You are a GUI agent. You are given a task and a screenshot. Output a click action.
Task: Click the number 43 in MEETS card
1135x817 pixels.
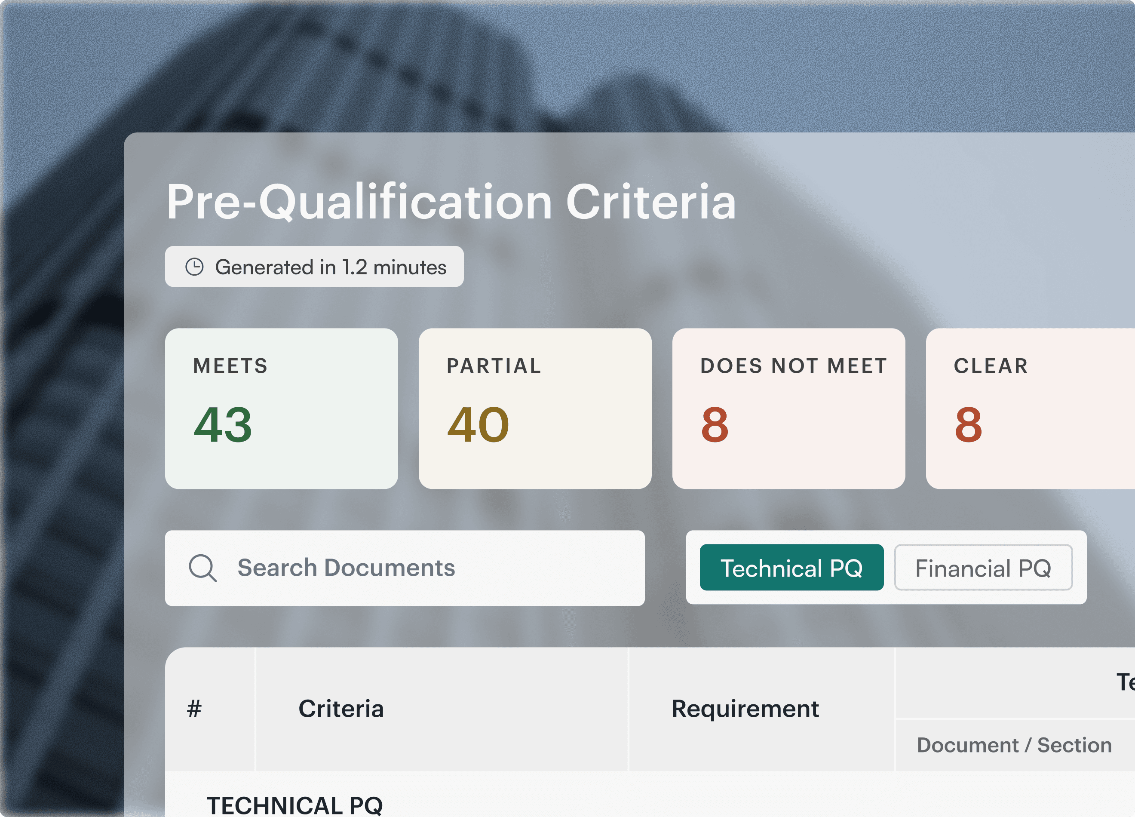coord(223,424)
